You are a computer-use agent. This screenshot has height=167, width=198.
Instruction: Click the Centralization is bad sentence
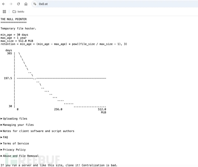(x=100, y=165)
